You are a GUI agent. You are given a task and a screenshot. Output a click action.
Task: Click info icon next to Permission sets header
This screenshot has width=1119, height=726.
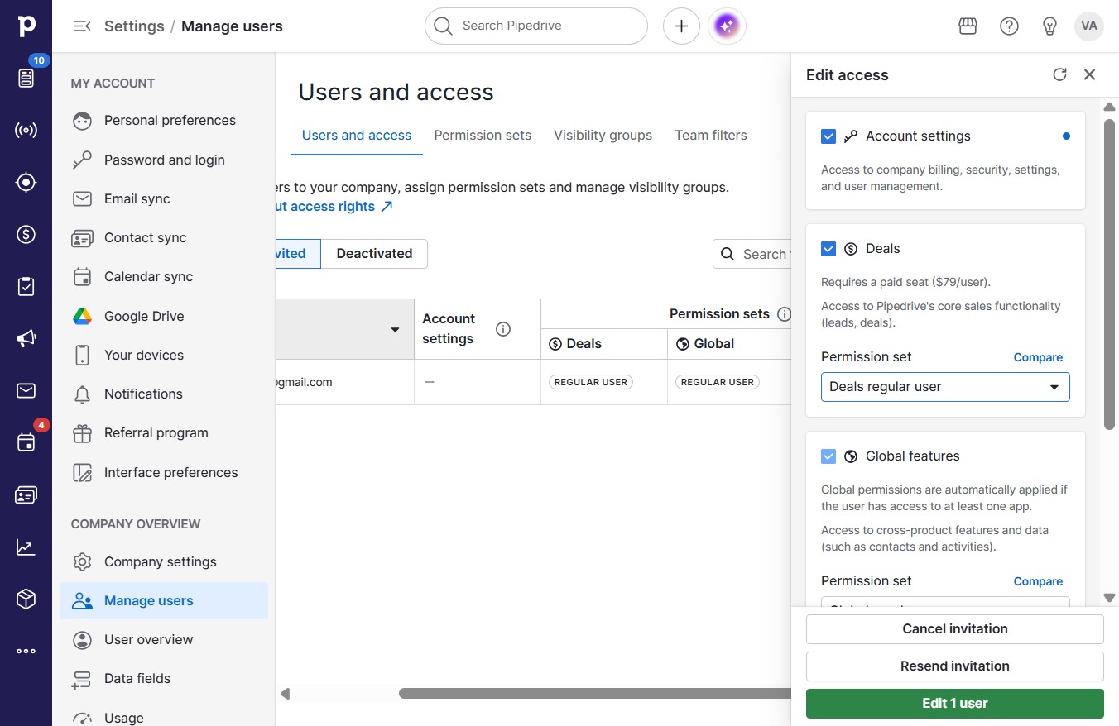click(784, 314)
